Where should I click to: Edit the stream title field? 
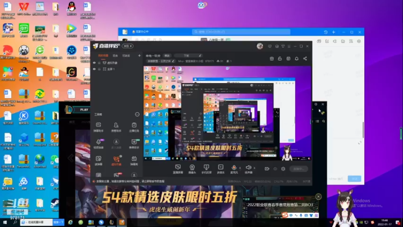[188, 55]
